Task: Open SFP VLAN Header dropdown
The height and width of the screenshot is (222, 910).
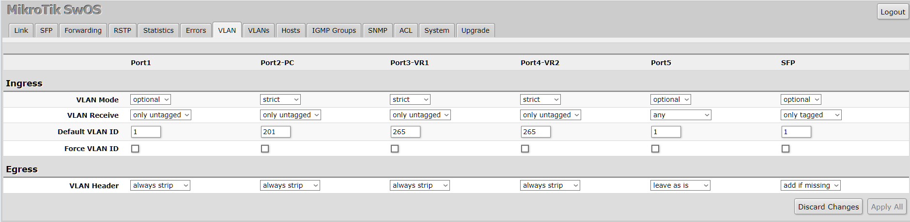Action: click(x=811, y=185)
